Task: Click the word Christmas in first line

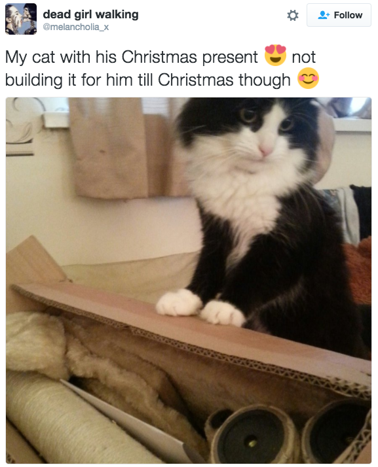Action: click(159, 57)
